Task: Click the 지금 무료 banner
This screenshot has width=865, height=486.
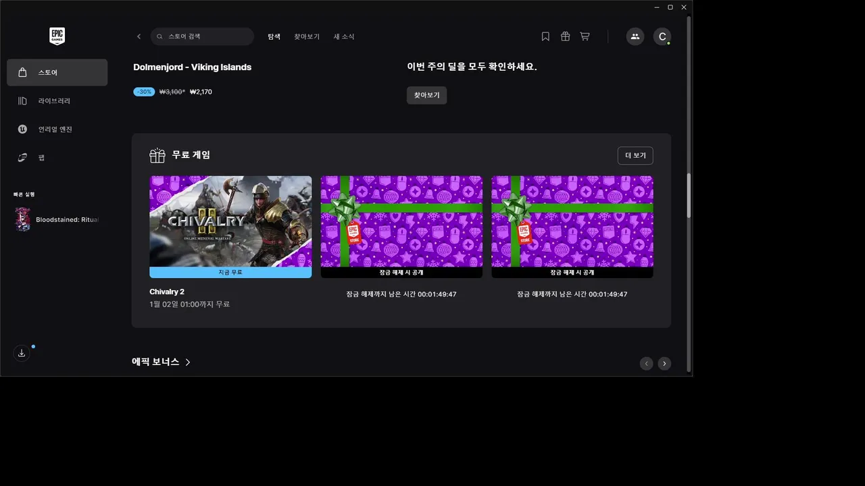Action: click(x=230, y=272)
